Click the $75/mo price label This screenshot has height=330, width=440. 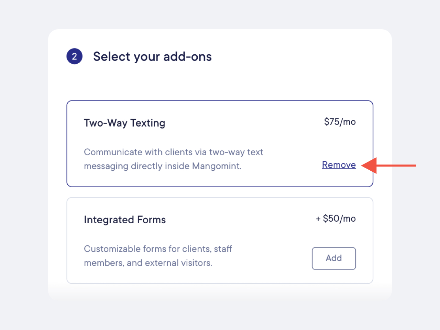click(x=340, y=121)
